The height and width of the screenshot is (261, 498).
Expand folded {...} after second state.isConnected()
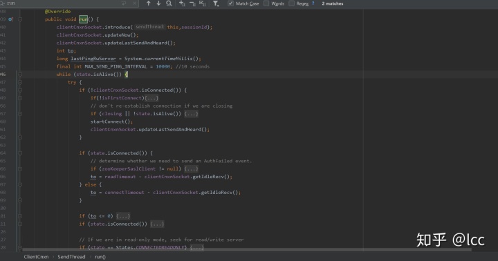[x=157, y=224]
